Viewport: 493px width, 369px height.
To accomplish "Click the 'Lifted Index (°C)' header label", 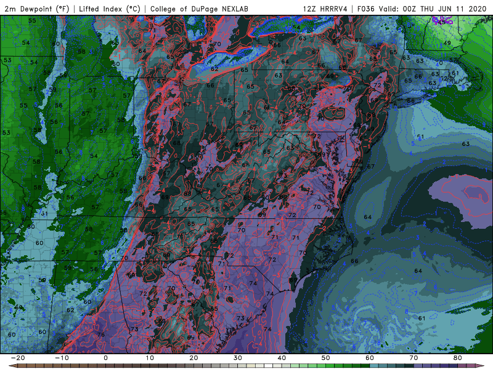I will coord(110,9).
